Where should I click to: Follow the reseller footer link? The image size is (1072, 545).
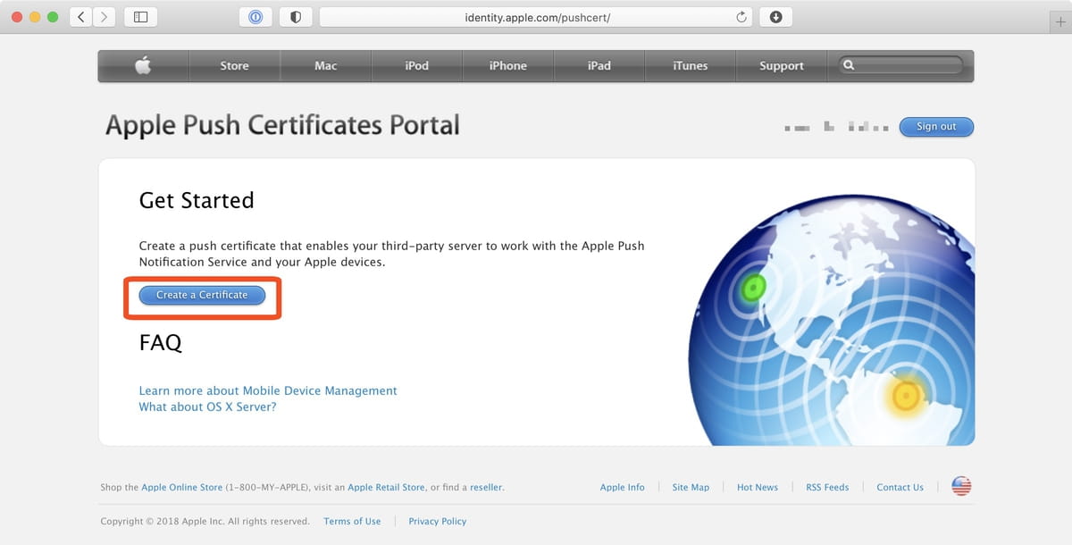coord(486,488)
